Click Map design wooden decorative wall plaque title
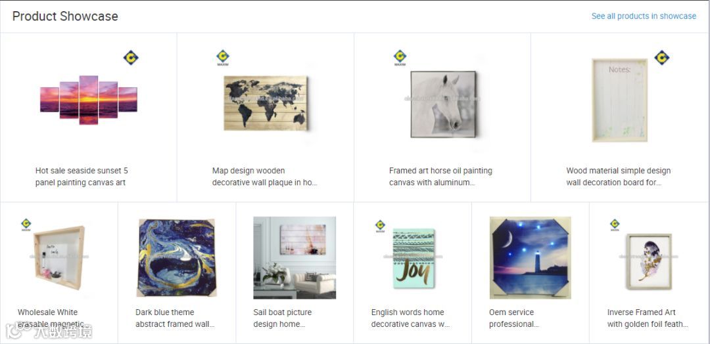 (264, 177)
